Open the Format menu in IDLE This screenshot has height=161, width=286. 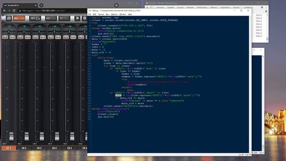click(101, 14)
